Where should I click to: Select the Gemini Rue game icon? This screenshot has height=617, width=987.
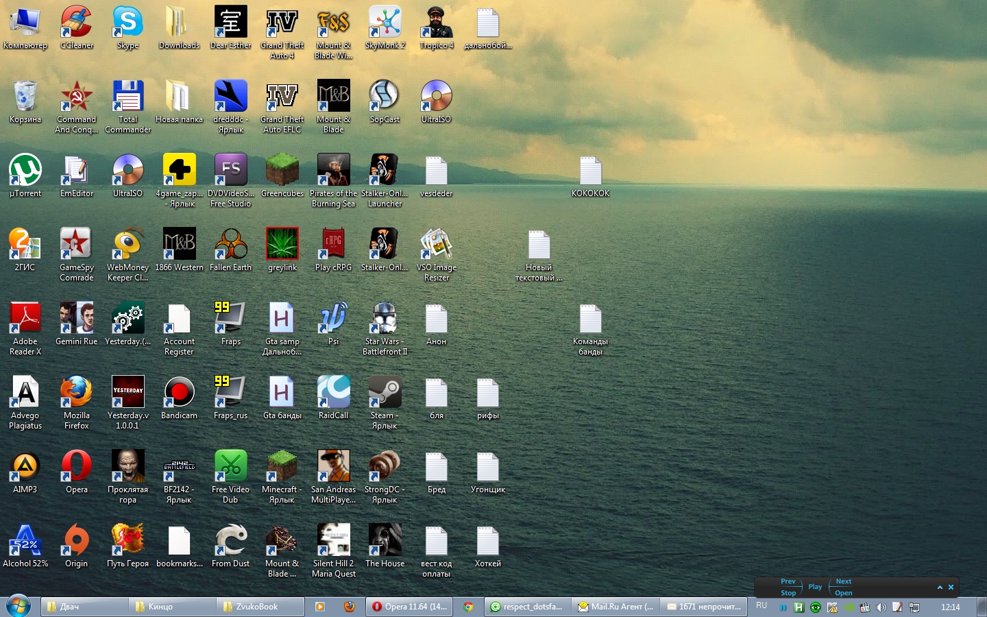(x=77, y=318)
